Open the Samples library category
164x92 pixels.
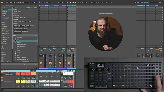(x=5, y=43)
